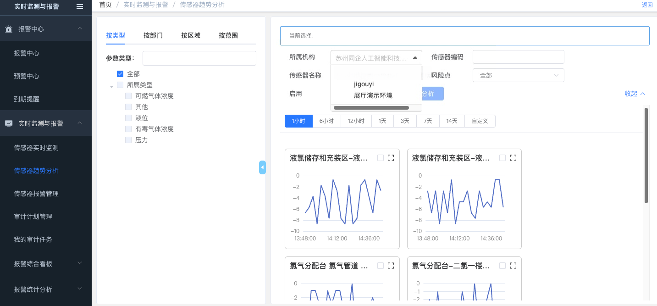Click the hamburger menu icon in sidebar header

click(80, 6)
